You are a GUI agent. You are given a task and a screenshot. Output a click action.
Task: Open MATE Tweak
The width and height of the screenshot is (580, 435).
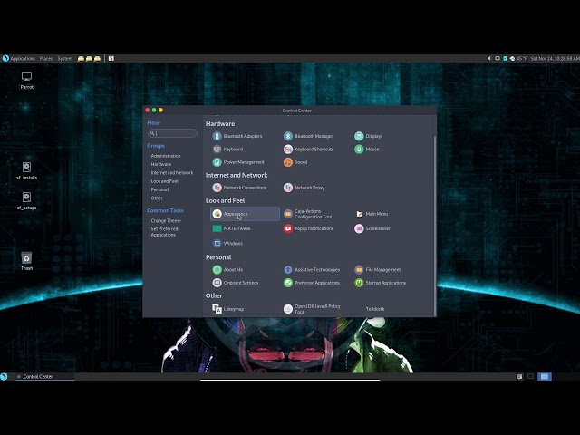click(x=232, y=228)
